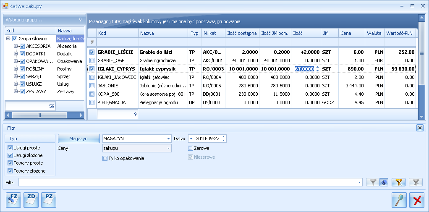
Task: Sort by the Nr kat column header
Action: click(x=213, y=33)
